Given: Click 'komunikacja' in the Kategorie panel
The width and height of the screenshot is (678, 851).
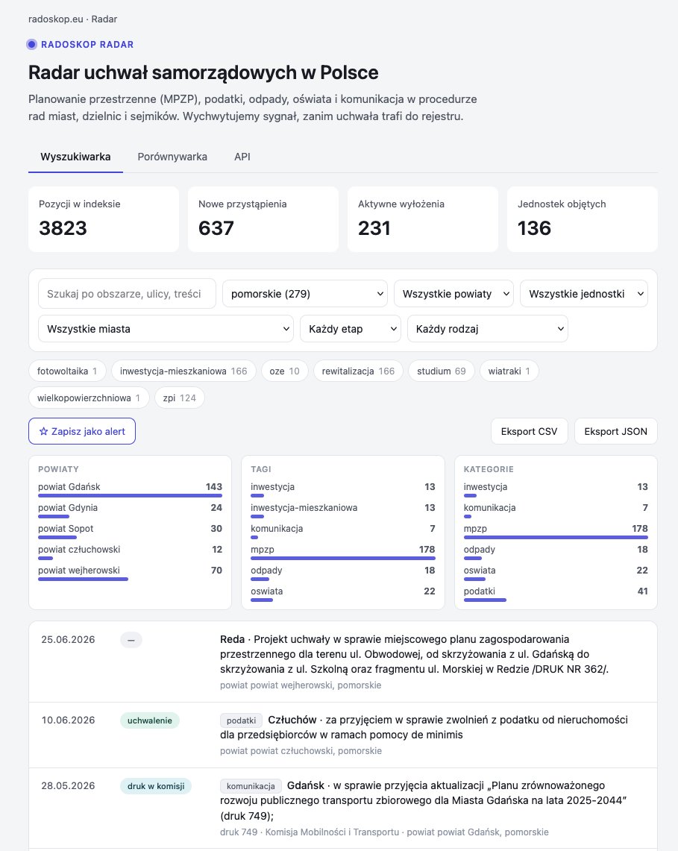Looking at the screenshot, I should click(556, 510).
